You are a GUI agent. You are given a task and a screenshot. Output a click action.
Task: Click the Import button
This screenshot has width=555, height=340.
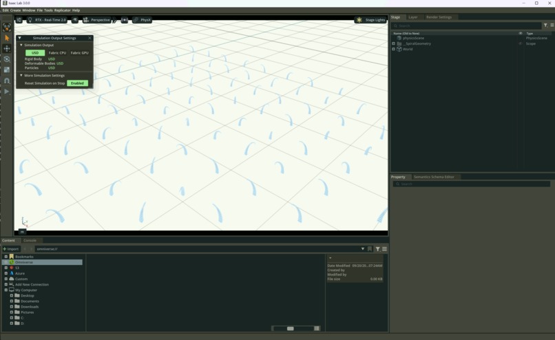(10, 249)
